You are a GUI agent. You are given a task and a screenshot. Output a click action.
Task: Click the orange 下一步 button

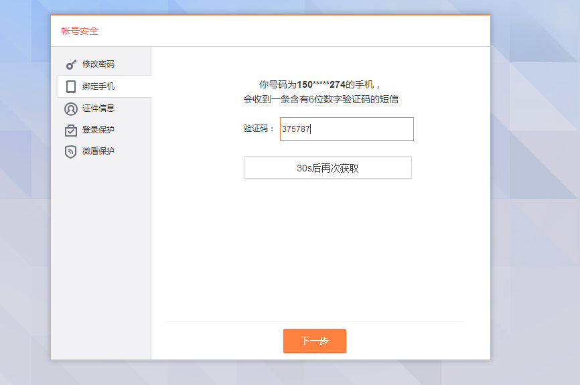[x=315, y=341]
